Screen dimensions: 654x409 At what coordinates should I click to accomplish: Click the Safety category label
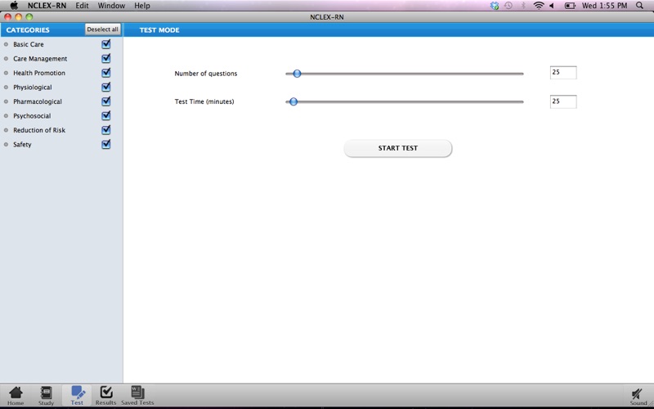(22, 145)
